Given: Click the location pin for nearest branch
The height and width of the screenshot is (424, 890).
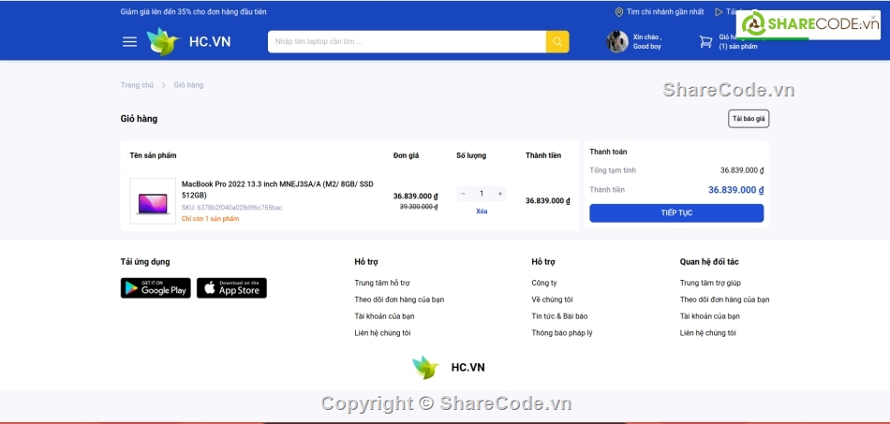Looking at the screenshot, I should (618, 12).
